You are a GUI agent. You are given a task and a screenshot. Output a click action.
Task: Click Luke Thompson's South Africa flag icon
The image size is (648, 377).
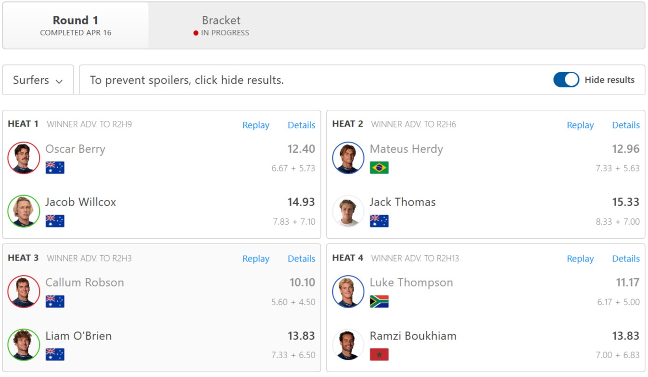click(379, 301)
